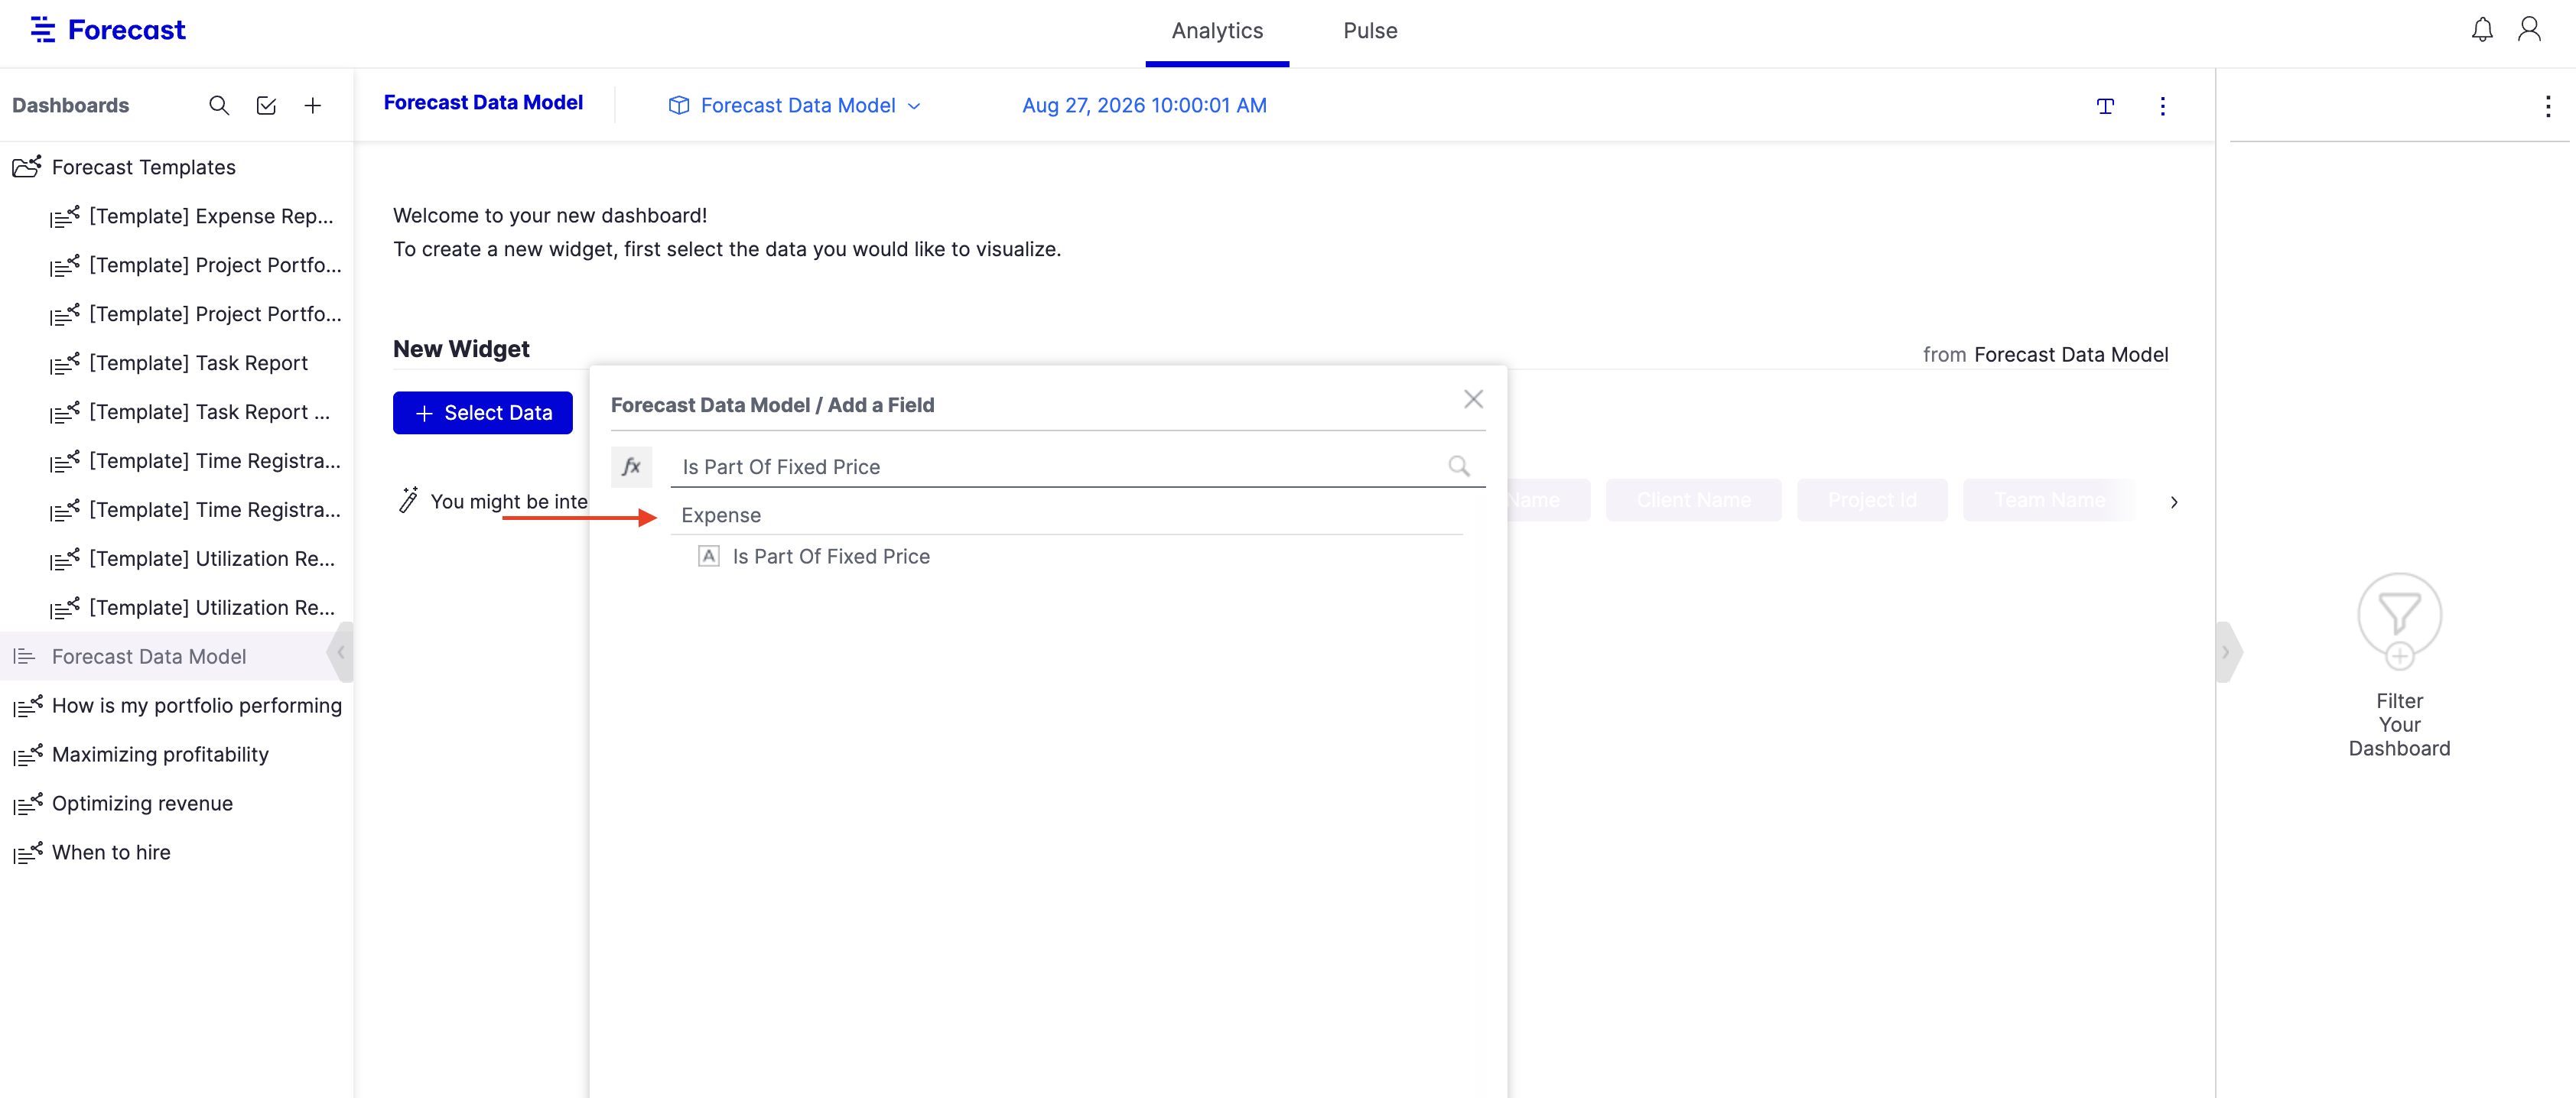The height and width of the screenshot is (1098, 2576).
Task: Search dashboards with magnifier icon
Action: coord(219,105)
